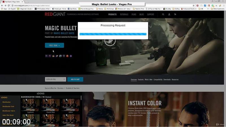Open the Products menu

pyautogui.click(x=112, y=14)
